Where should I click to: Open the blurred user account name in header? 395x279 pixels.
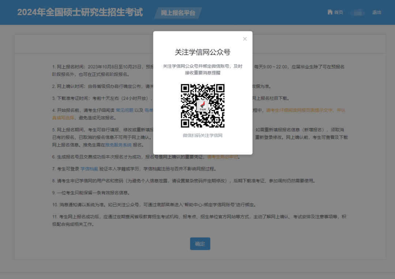point(357,12)
